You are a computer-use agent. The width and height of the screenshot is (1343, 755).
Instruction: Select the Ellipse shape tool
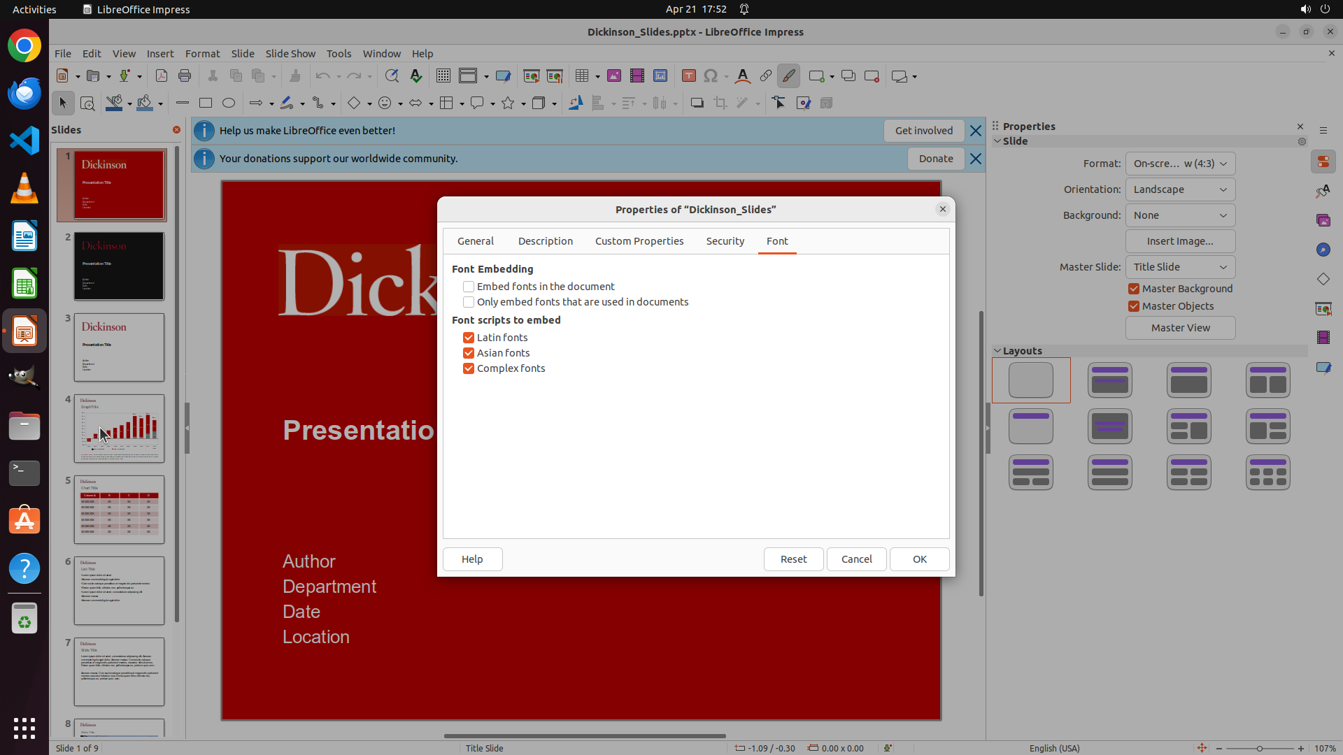(x=229, y=103)
